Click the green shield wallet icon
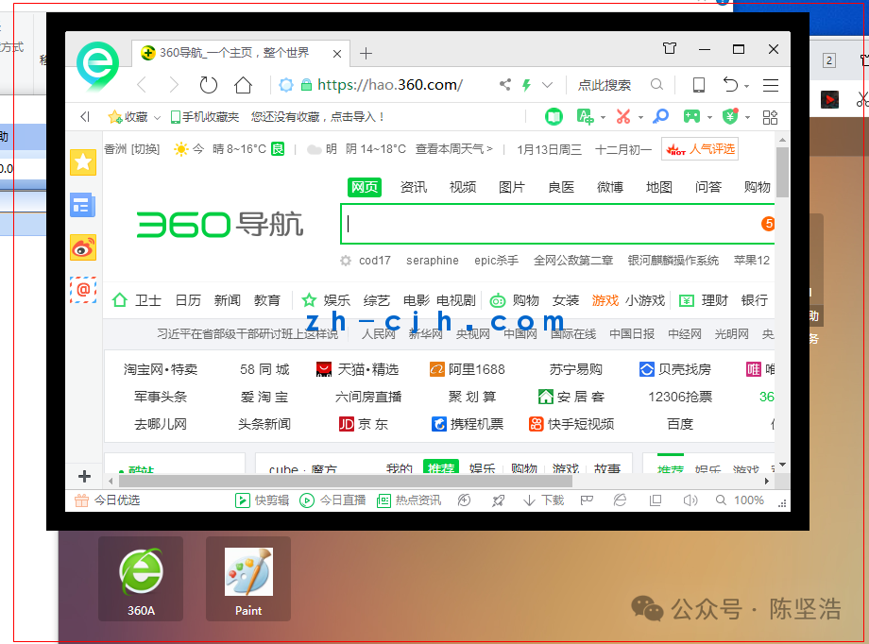Viewport: 869px width, 644px height. point(730,116)
